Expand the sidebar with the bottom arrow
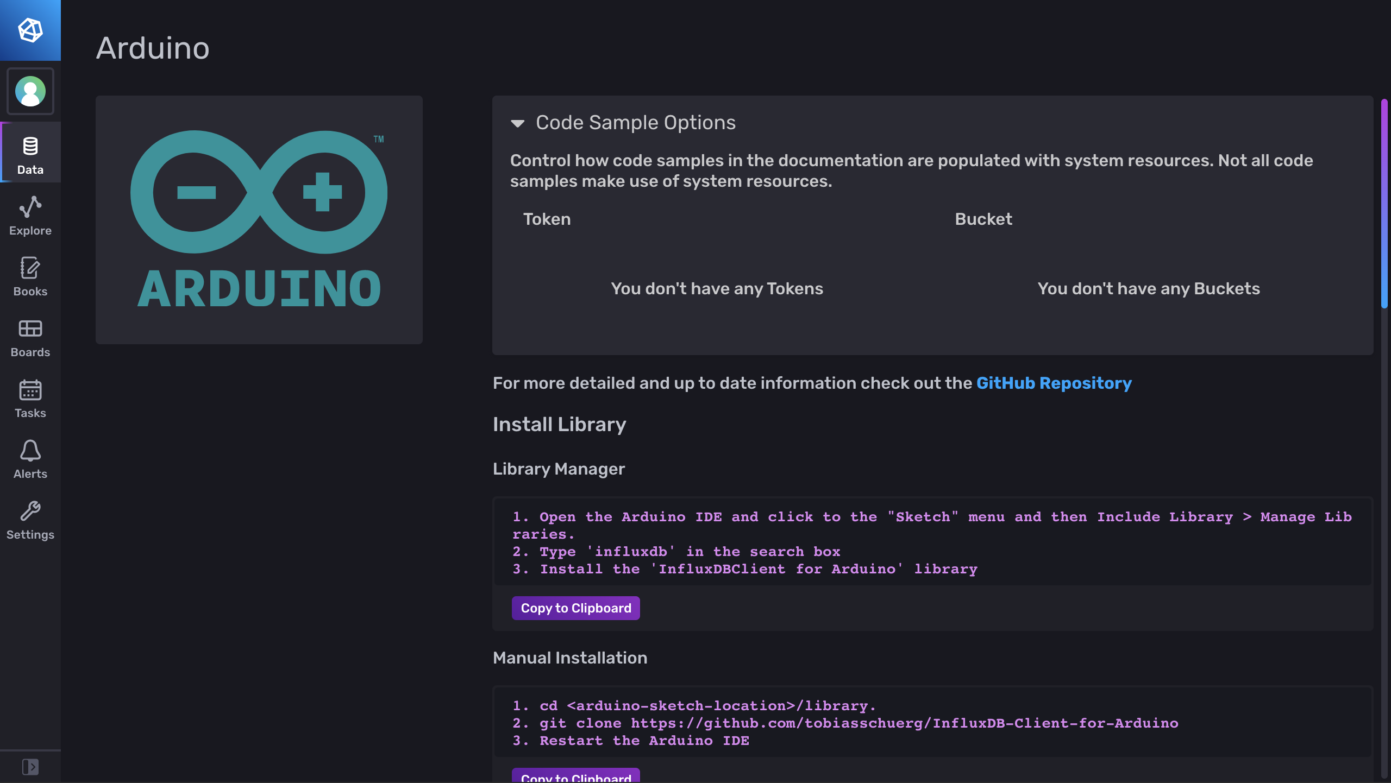 30,767
